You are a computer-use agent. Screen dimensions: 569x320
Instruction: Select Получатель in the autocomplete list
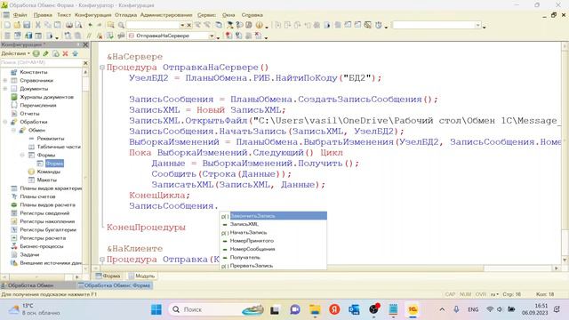[274, 258]
